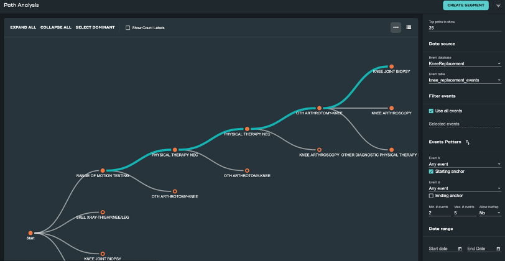
Task: Open the filter options icon
Action: 498,6
